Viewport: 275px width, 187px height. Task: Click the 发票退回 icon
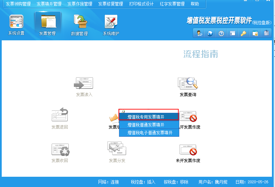point(60,114)
